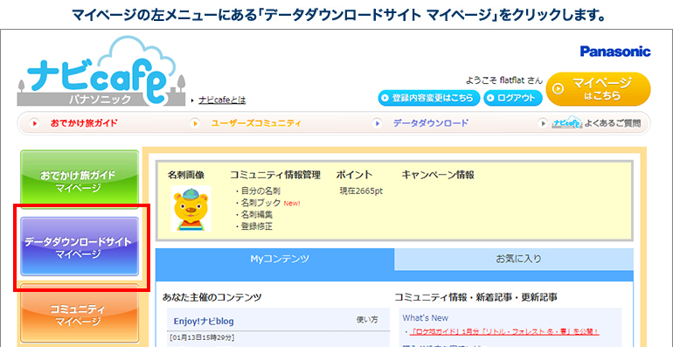Click the small ナビcafe icon beside よくあるご質問
Viewport: 673px width, 347px height.
(x=567, y=122)
